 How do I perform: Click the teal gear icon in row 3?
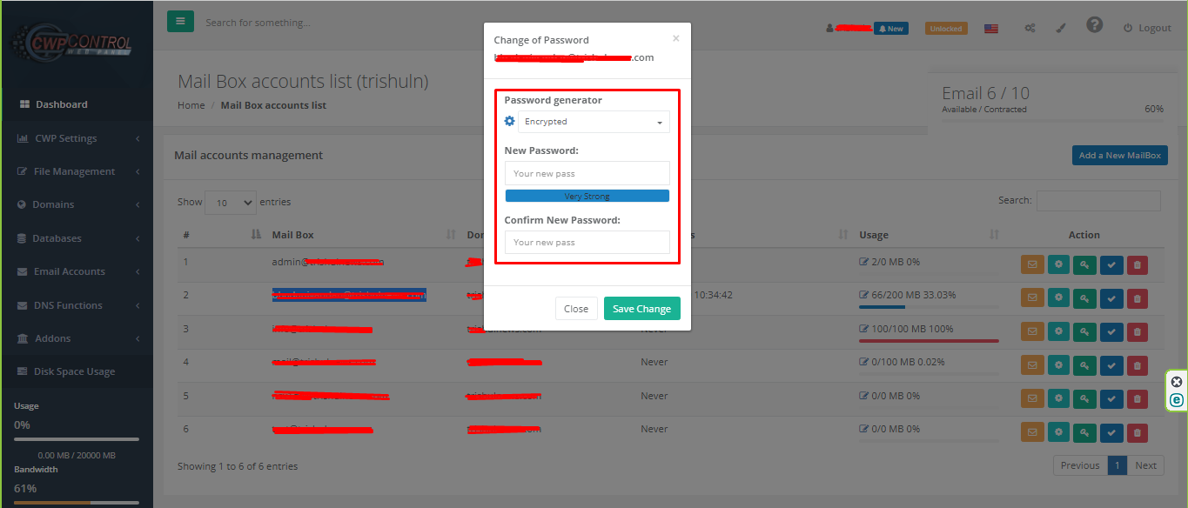point(1058,332)
